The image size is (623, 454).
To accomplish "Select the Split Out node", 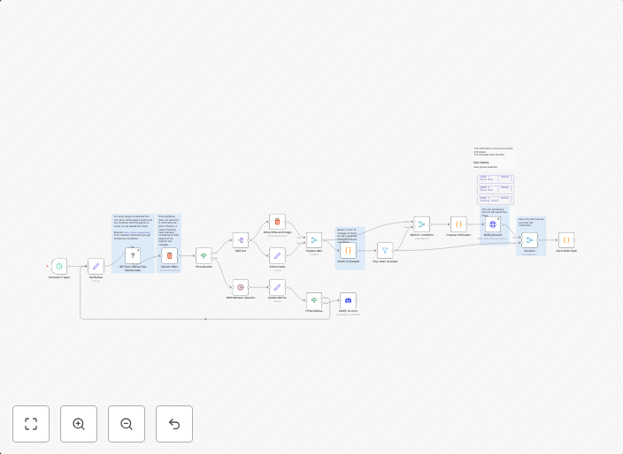I will coord(240,239).
